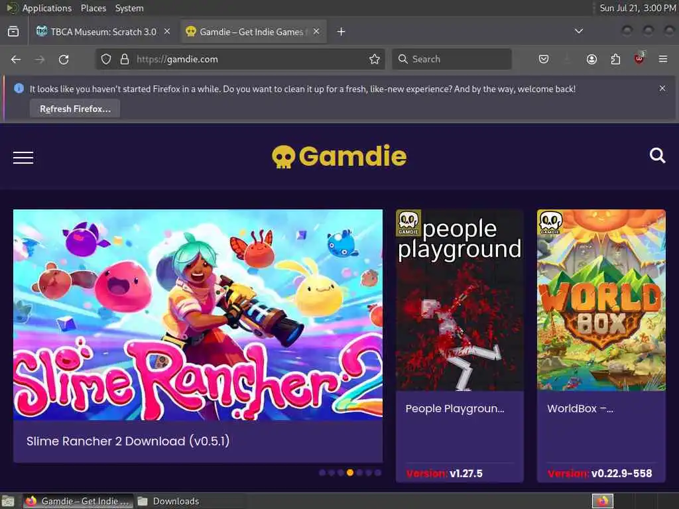Select the active orange carousel dot
Screen dimensions: 679x509
click(350, 473)
